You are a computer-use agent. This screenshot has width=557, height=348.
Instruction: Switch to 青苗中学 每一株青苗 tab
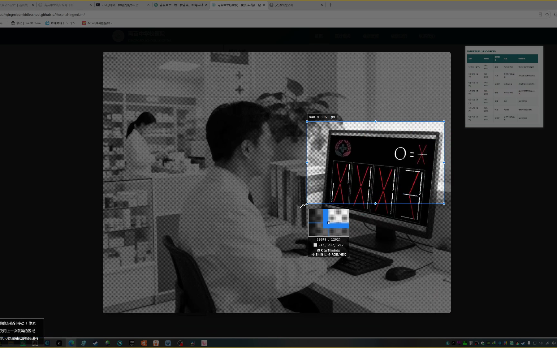(x=181, y=5)
